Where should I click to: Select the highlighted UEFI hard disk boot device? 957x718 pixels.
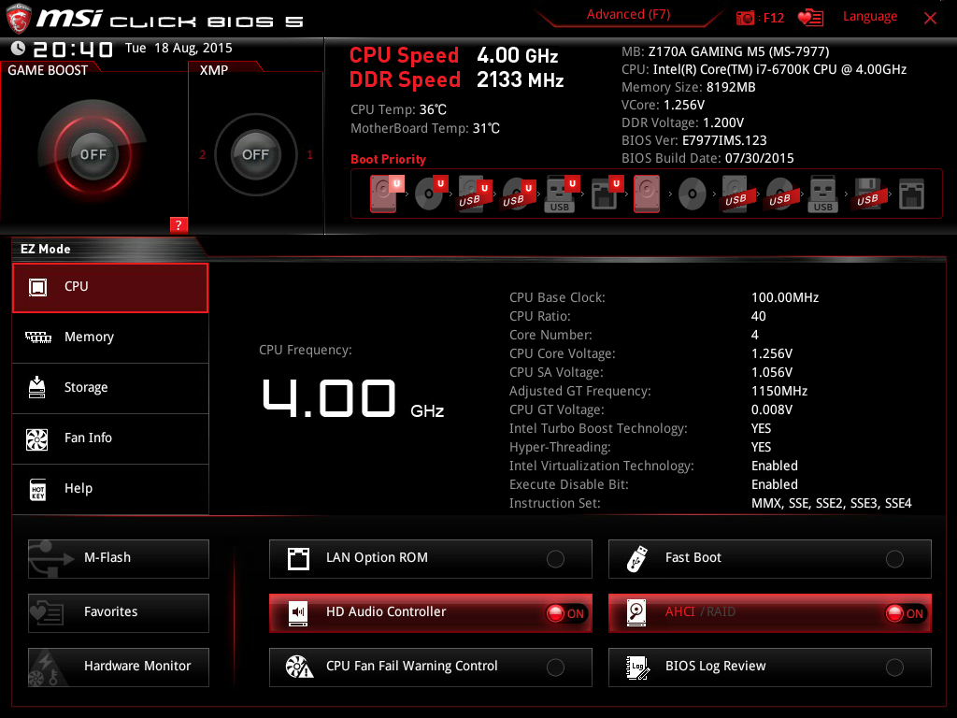click(387, 194)
